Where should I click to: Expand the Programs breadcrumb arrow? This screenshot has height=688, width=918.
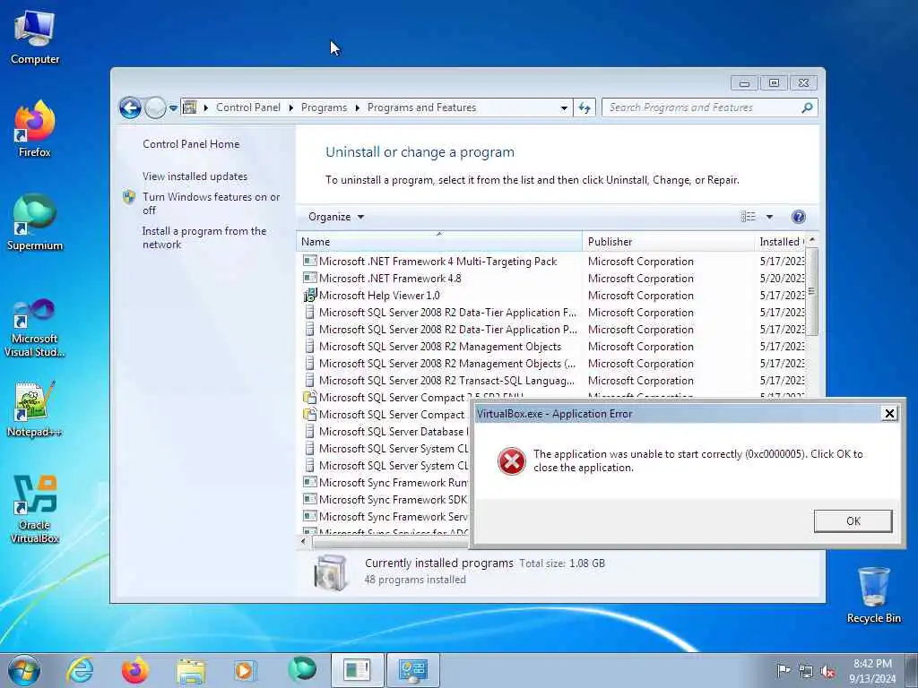point(357,107)
